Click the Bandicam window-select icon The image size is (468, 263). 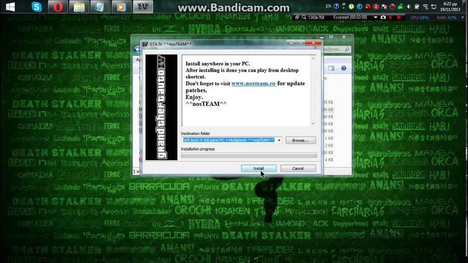pyautogui.click(x=297, y=18)
